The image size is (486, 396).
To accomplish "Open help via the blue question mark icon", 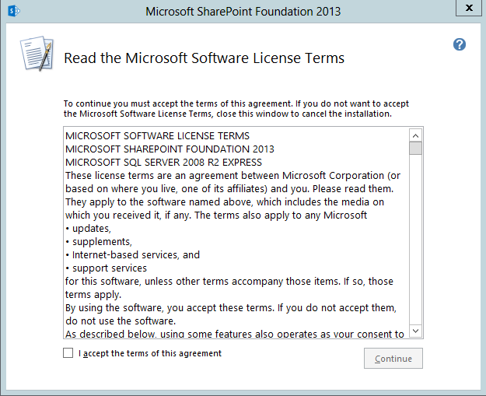I will 460,44.
